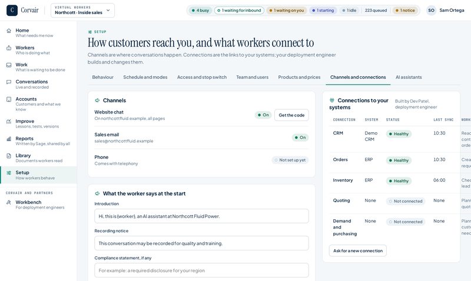Open Access and stop switch tab
471x281 pixels.
202,77
